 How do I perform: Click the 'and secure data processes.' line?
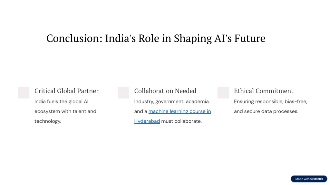[x=266, y=111]
